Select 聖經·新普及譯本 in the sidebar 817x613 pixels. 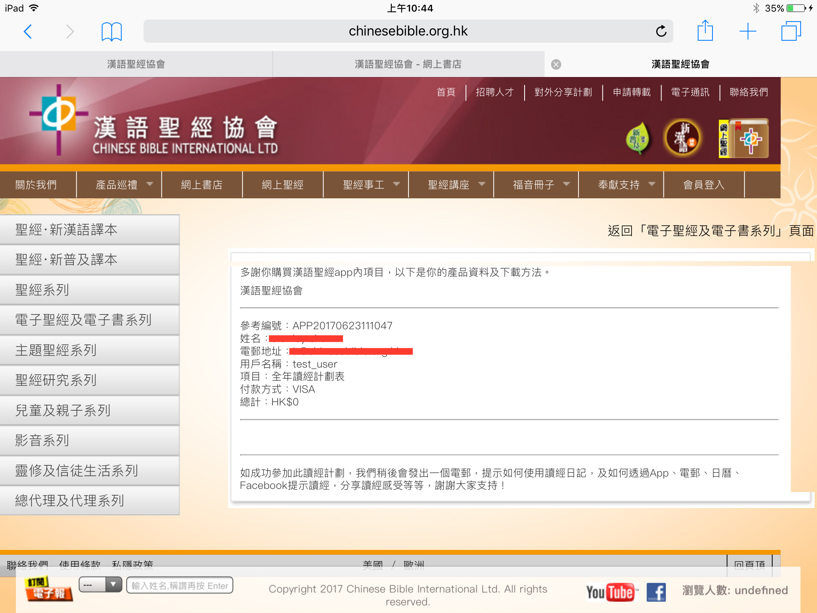pos(90,260)
